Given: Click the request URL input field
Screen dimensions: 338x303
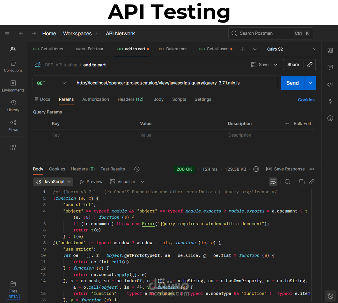Looking at the screenshot, I should [175, 83].
